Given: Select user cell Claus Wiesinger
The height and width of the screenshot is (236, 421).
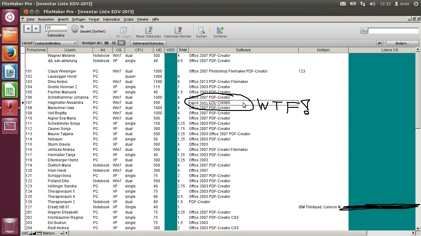Looking at the screenshot, I should click(62, 71).
